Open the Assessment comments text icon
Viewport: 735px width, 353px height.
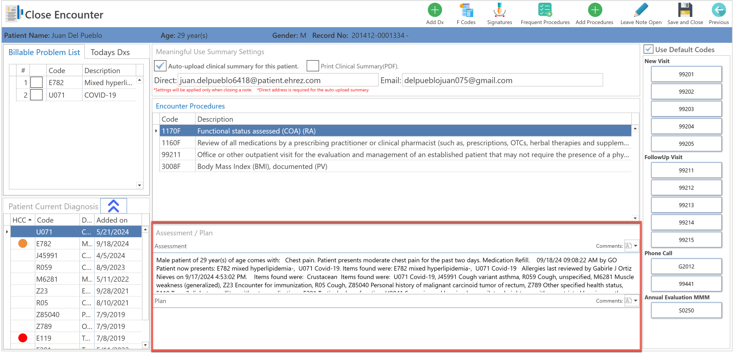[x=628, y=246]
